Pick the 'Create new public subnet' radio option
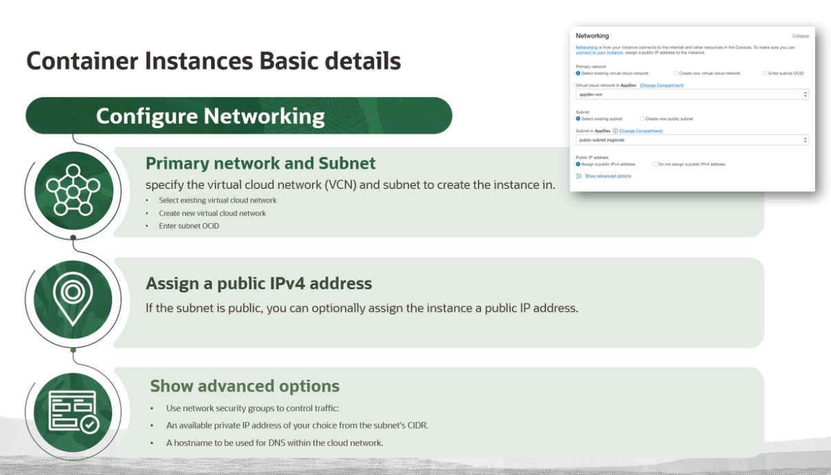The width and height of the screenshot is (831, 475). tap(642, 119)
